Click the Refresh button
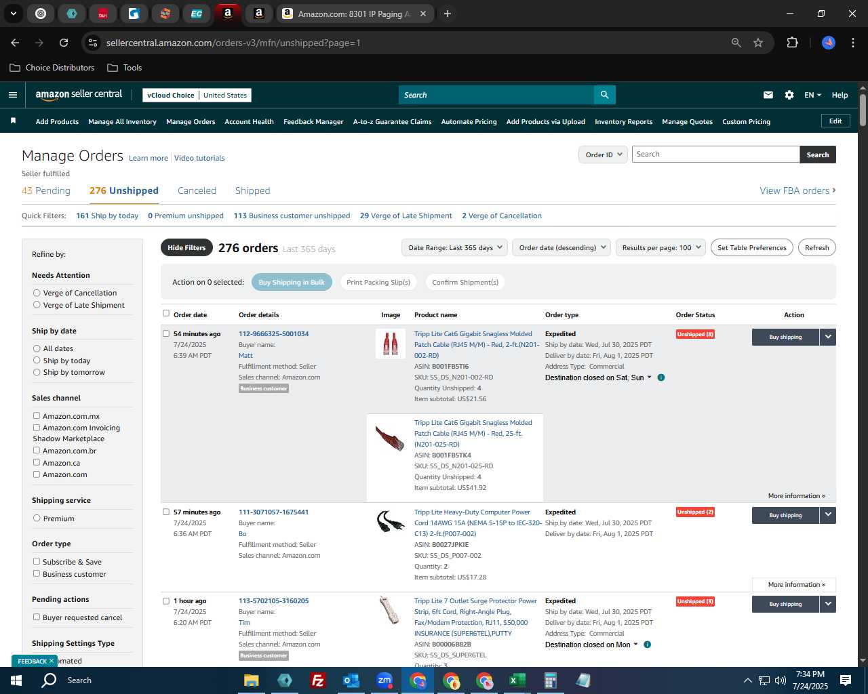This screenshot has height=694, width=868. pos(816,247)
